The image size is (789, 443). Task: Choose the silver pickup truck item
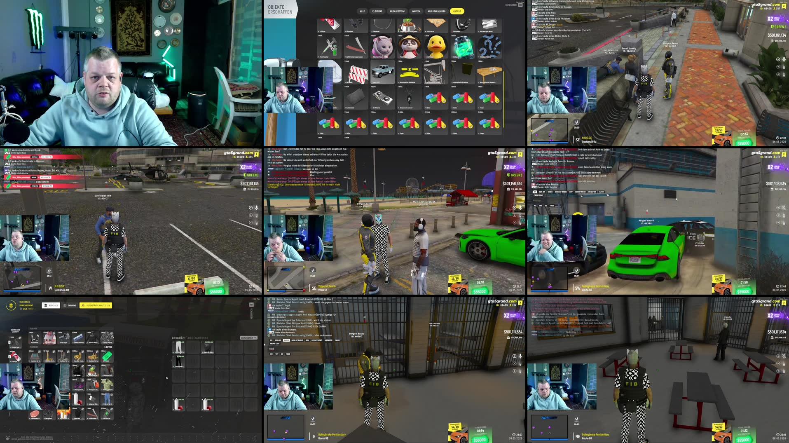click(x=382, y=73)
